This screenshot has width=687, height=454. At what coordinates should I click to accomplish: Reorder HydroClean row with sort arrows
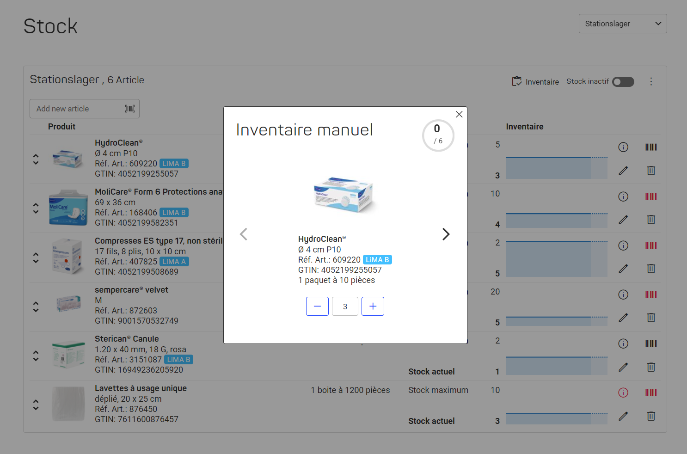pyautogui.click(x=36, y=159)
